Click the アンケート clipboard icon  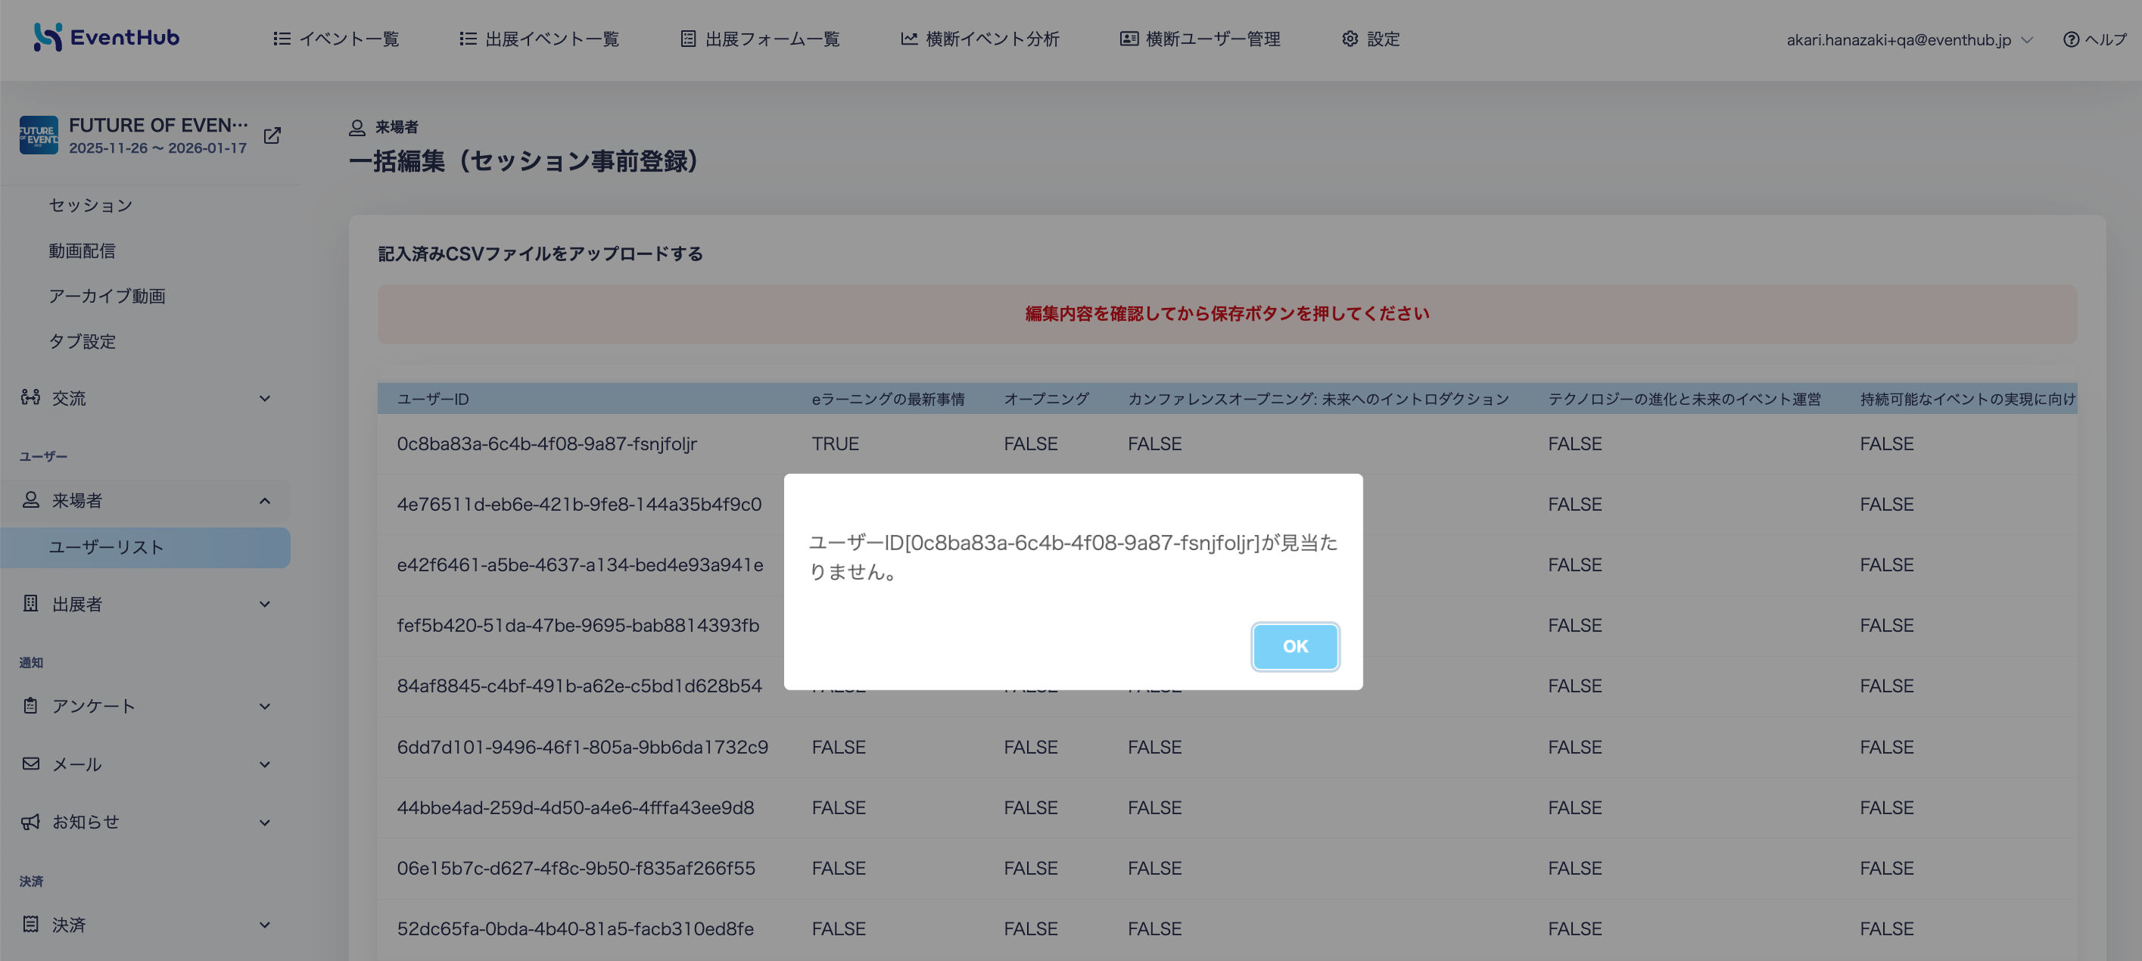coord(31,706)
